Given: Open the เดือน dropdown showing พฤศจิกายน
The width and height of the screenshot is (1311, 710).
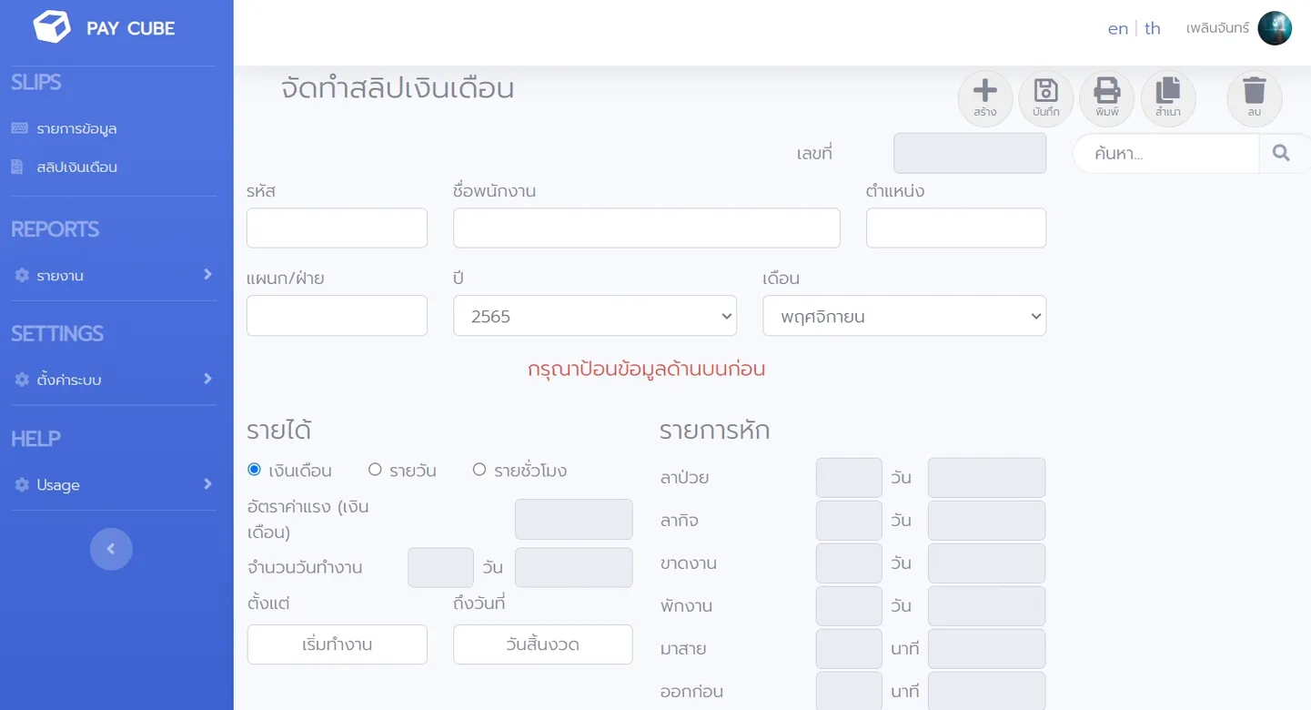Looking at the screenshot, I should [x=904, y=316].
